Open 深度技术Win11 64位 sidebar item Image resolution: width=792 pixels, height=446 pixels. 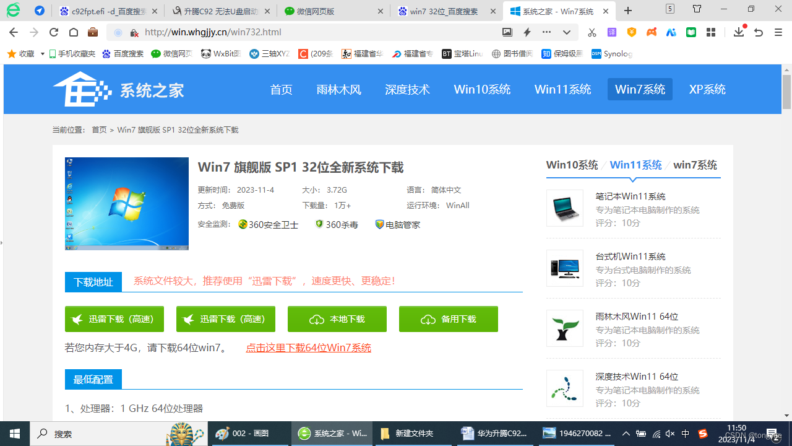point(637,377)
